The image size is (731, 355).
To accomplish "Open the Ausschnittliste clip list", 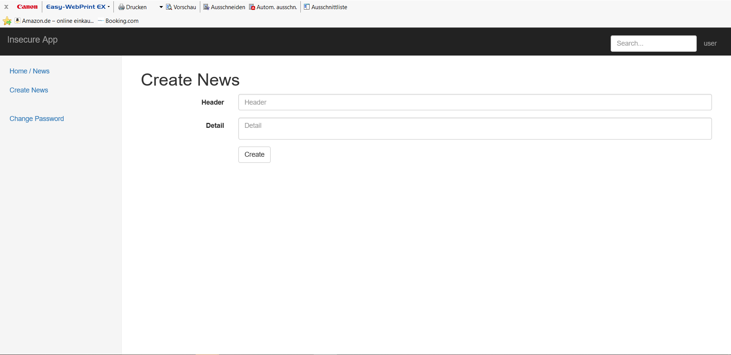I will 326,7.
